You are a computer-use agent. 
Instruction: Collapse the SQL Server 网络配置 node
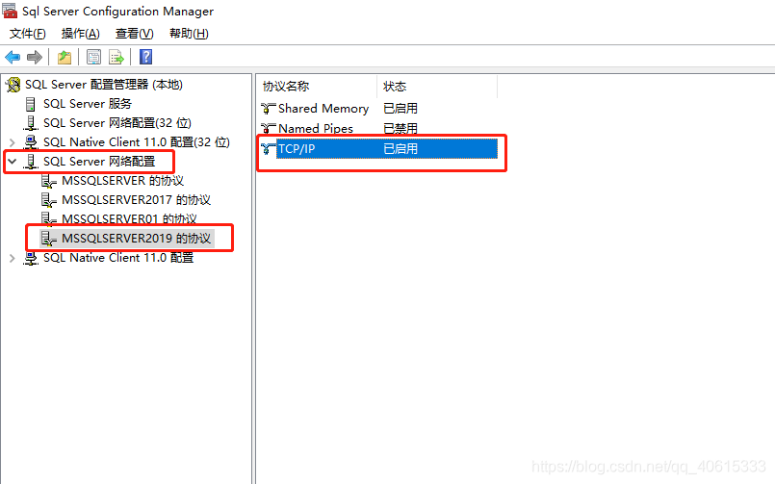[12, 162]
